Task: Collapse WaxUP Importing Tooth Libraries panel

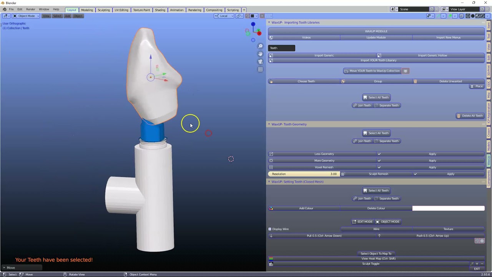Action: pos(269,22)
